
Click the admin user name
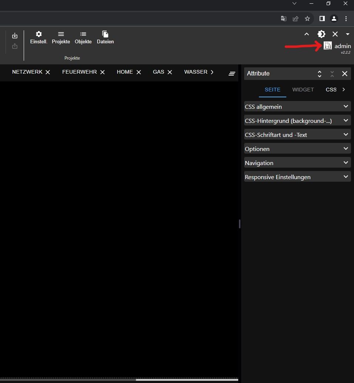tap(343, 46)
